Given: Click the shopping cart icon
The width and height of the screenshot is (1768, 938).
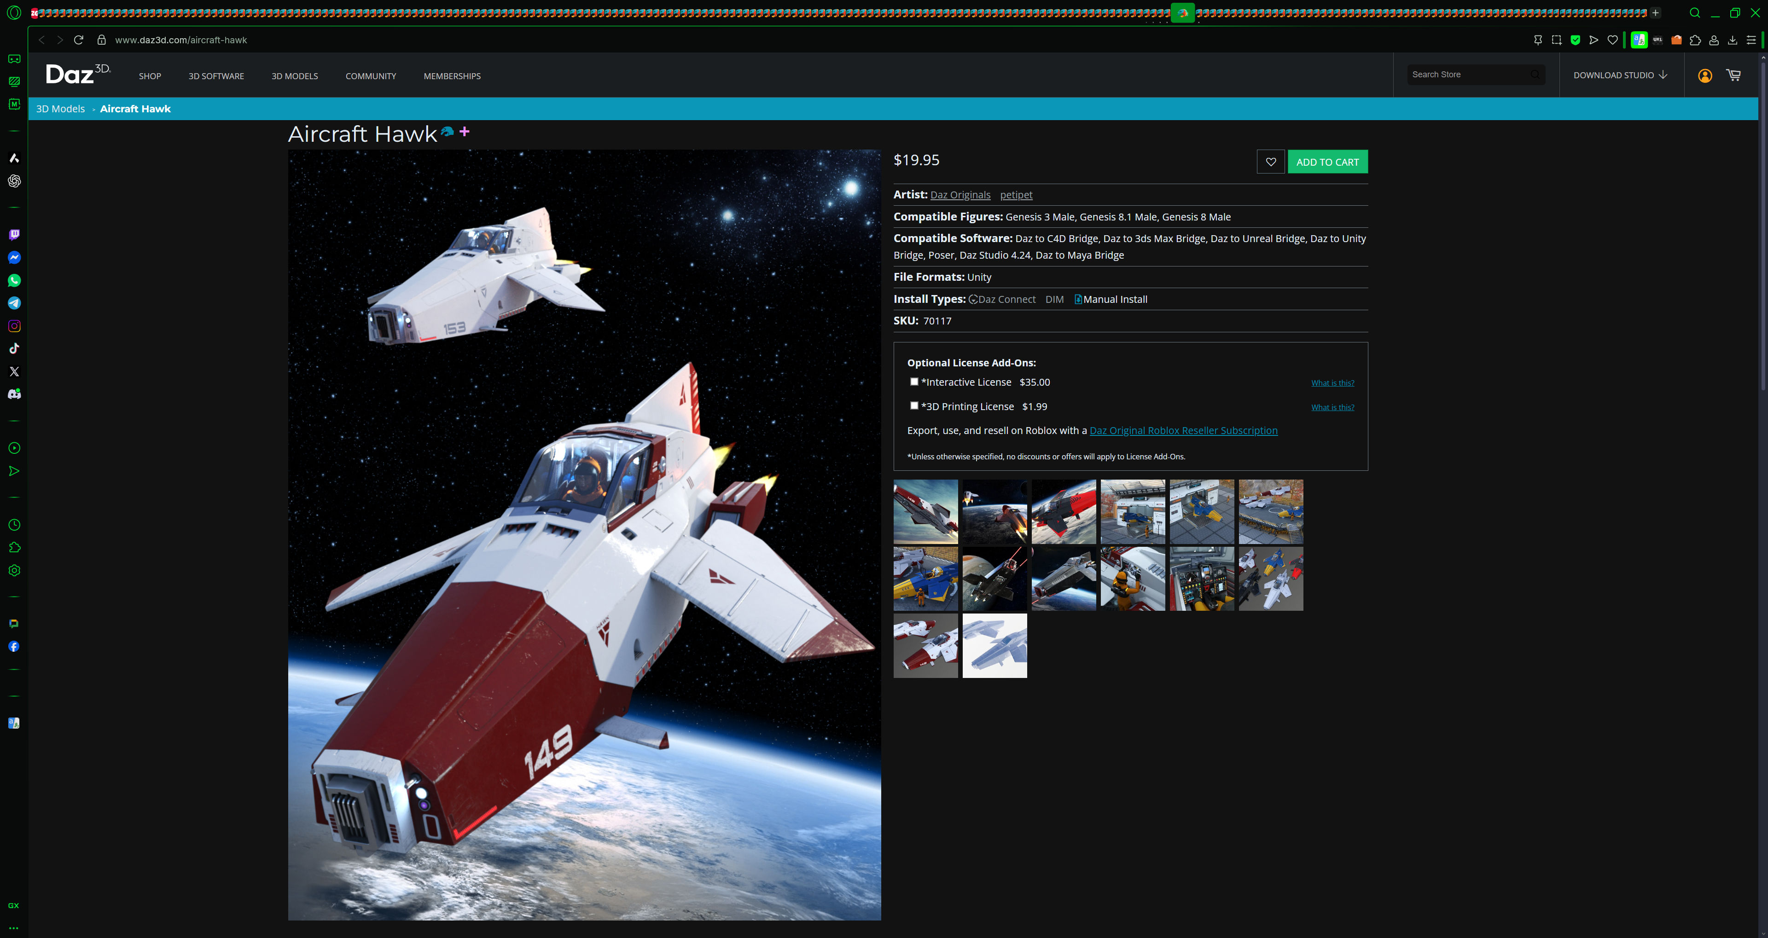Looking at the screenshot, I should tap(1733, 75).
